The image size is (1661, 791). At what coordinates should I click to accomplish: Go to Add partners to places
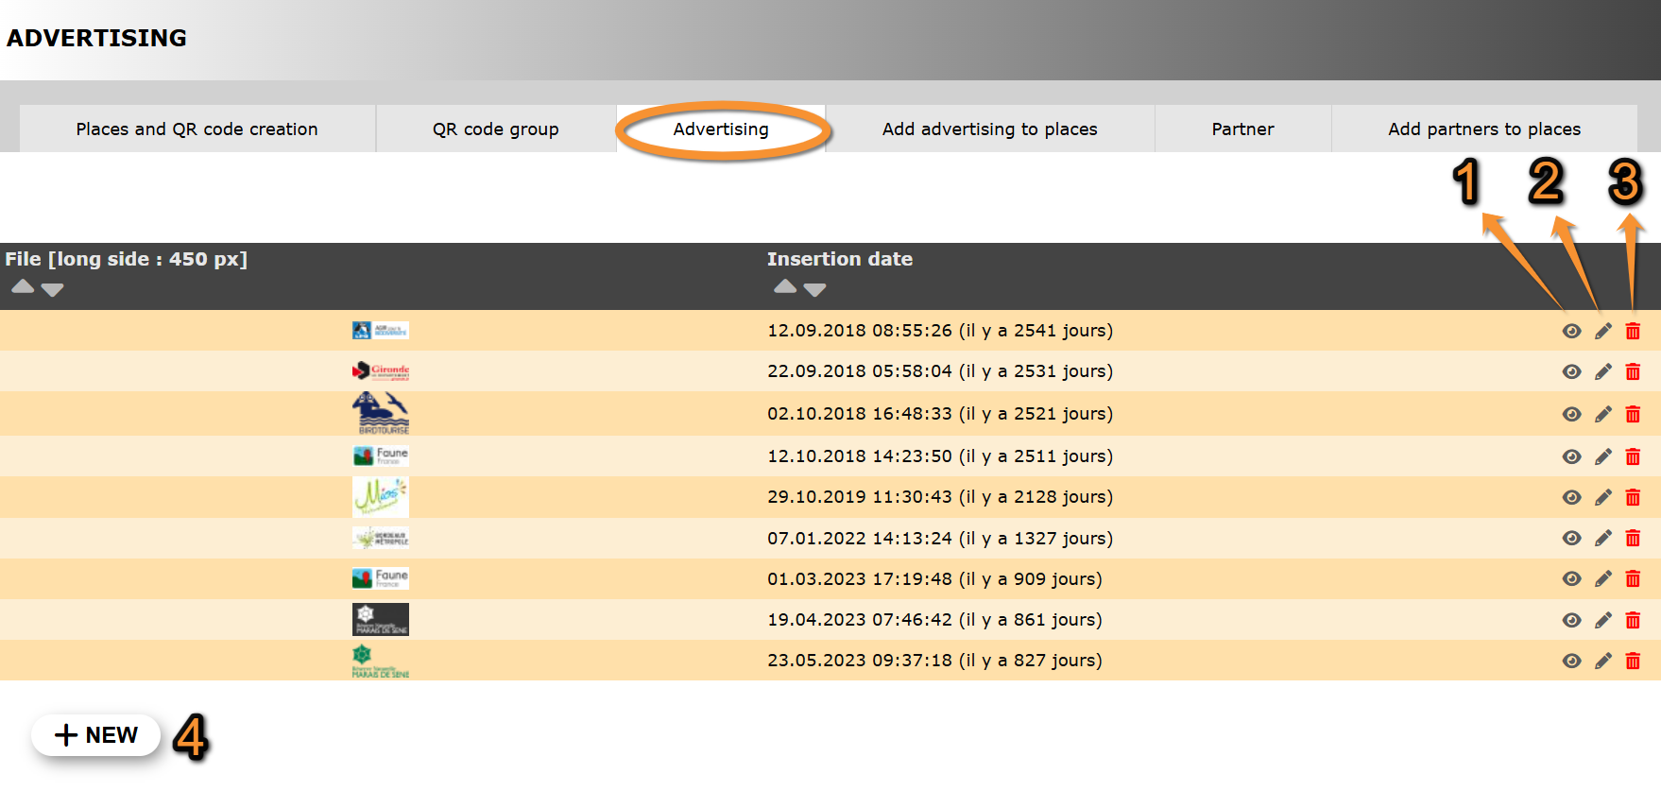click(1483, 129)
